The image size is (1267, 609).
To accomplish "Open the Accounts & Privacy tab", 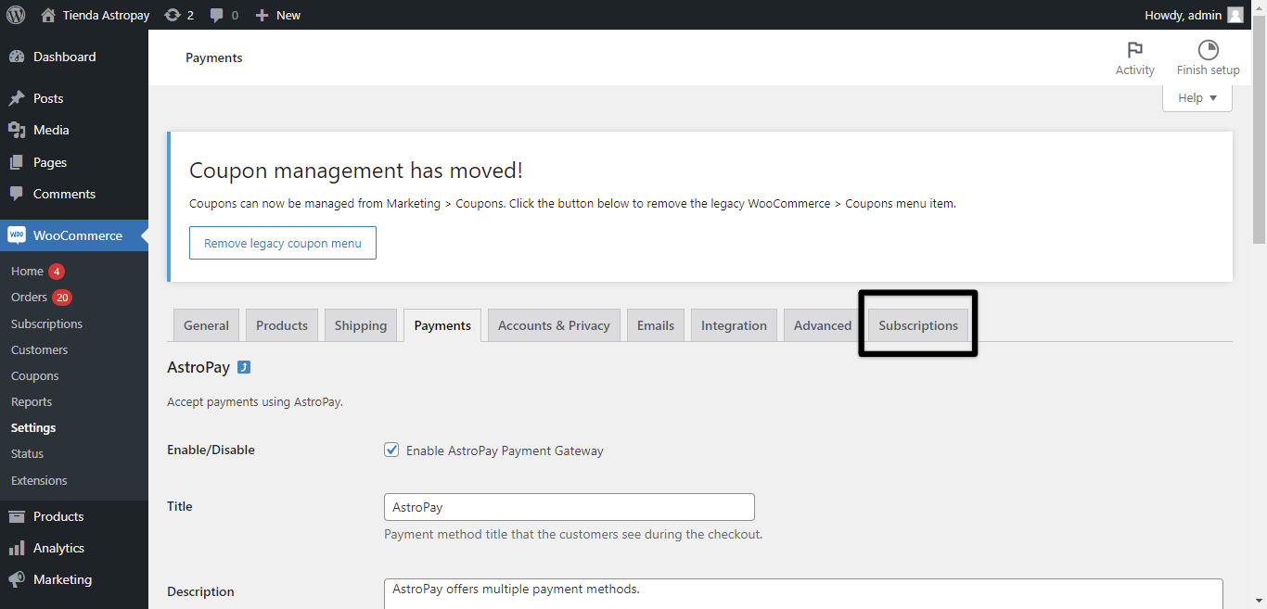I will pyautogui.click(x=554, y=325).
